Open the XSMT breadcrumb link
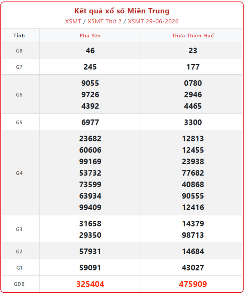The image size is (244, 294). click(73, 21)
